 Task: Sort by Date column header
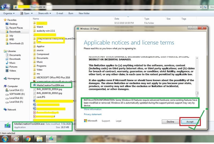pos(117,19)
